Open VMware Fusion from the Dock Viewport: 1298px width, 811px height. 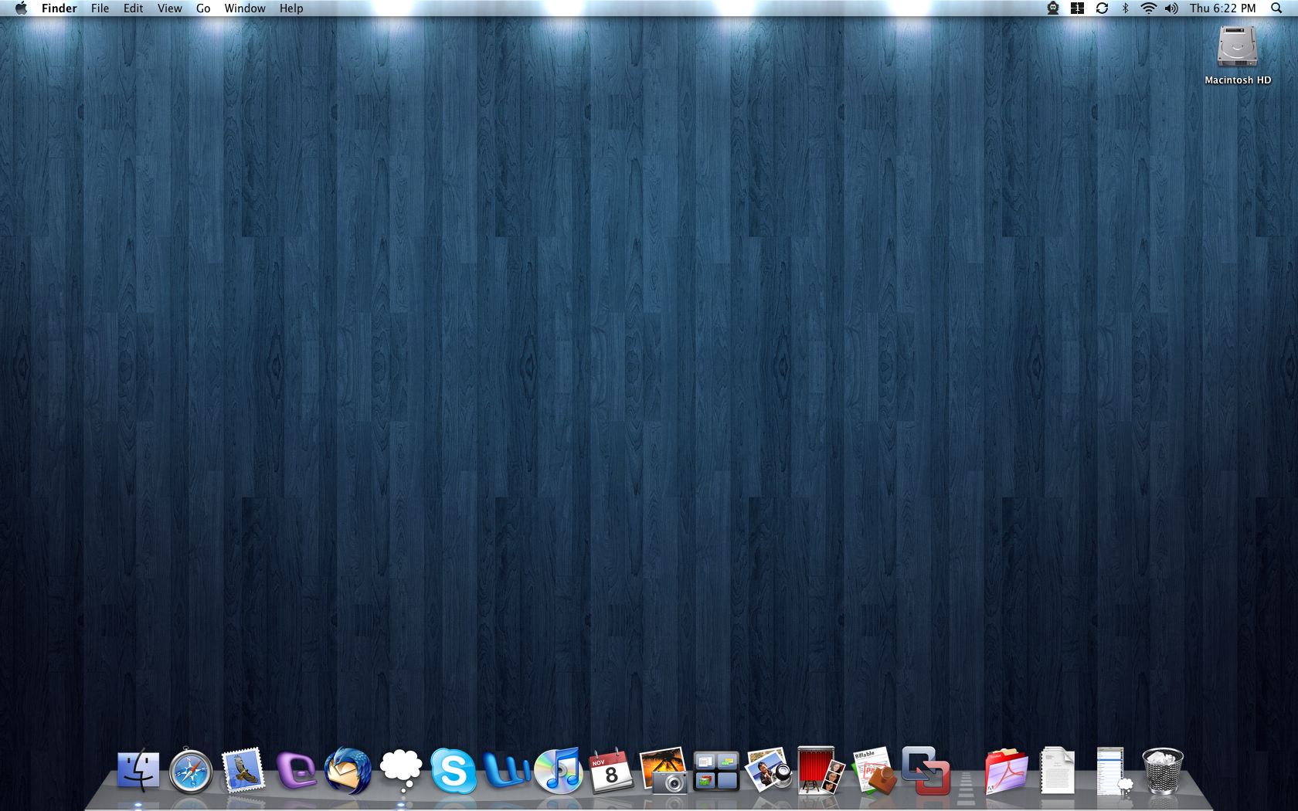pos(926,770)
